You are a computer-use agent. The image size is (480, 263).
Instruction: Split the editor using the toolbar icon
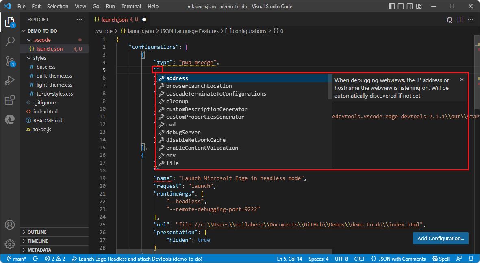click(x=460, y=19)
